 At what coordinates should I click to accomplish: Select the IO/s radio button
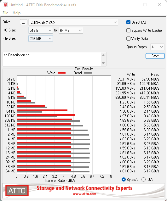pos(143,180)
